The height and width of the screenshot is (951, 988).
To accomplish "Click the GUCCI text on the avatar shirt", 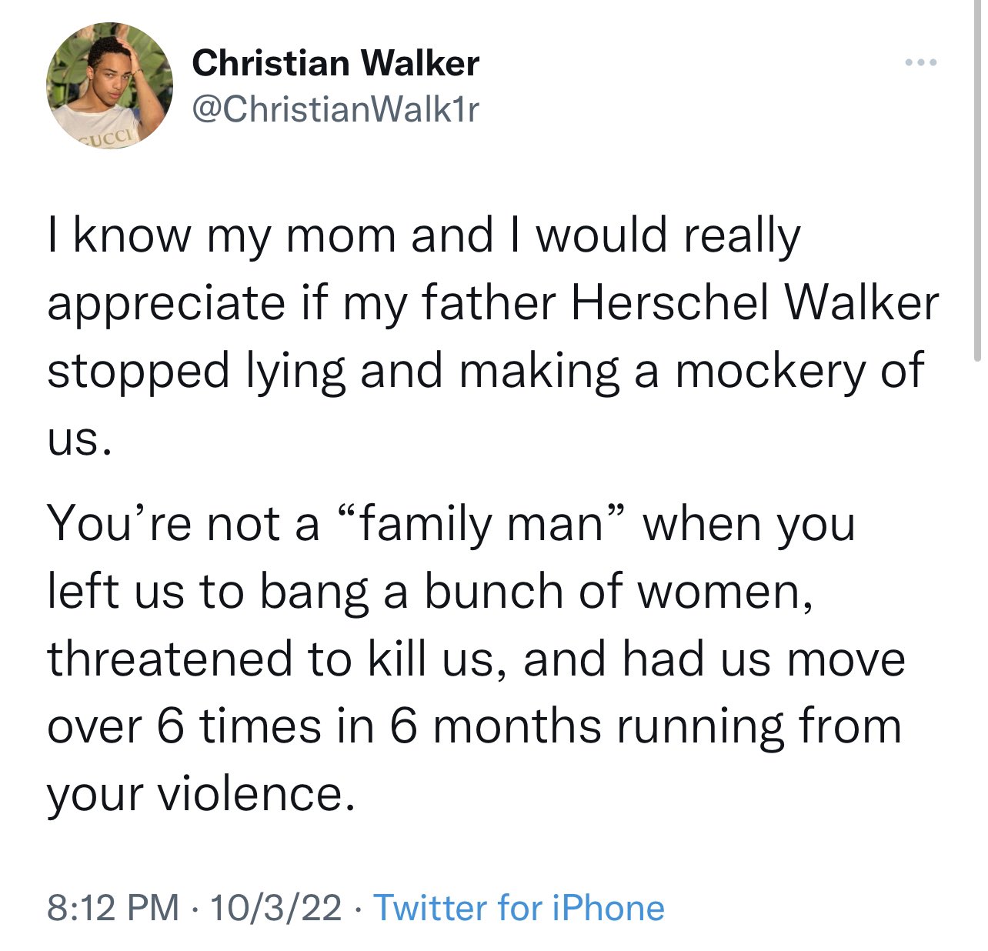I will click(108, 138).
